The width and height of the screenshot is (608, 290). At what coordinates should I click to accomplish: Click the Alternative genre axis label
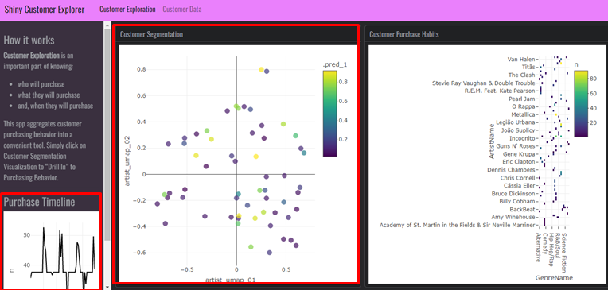point(538,247)
